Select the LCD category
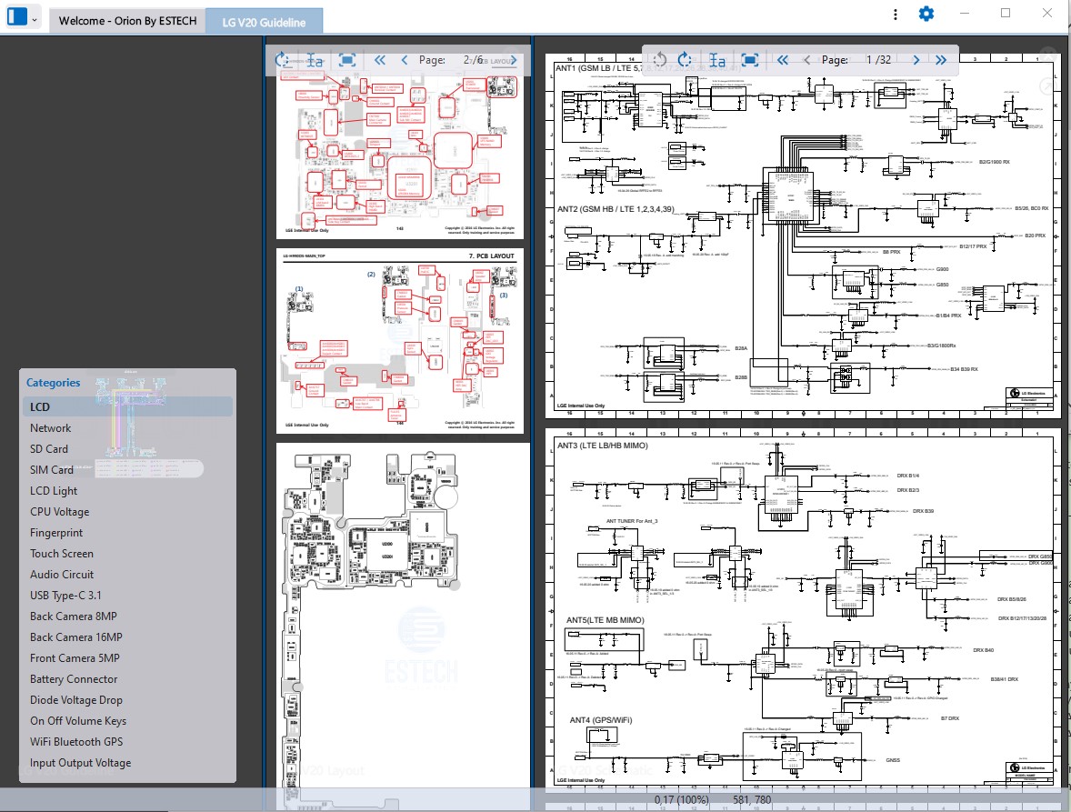Image resolution: width=1071 pixels, height=812 pixels. (x=127, y=407)
